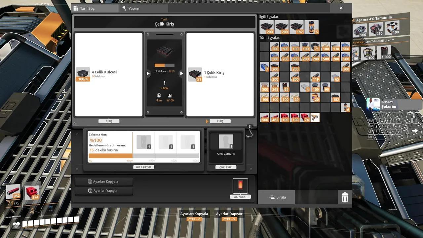Sort inventory with the Sırala button

point(277,197)
